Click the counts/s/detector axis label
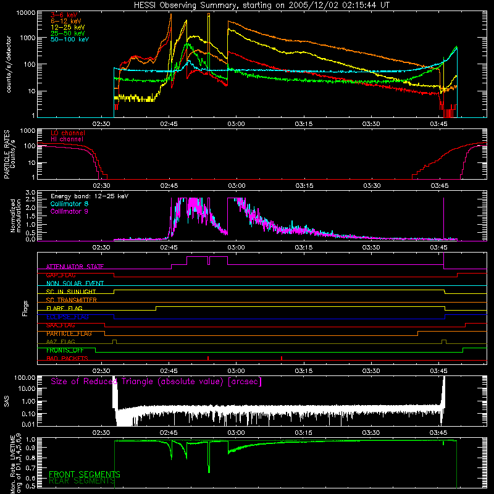The height and width of the screenshot is (494, 494). tap(9, 64)
